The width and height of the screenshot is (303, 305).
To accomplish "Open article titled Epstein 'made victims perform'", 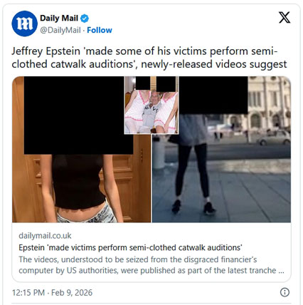I will point(130,247).
